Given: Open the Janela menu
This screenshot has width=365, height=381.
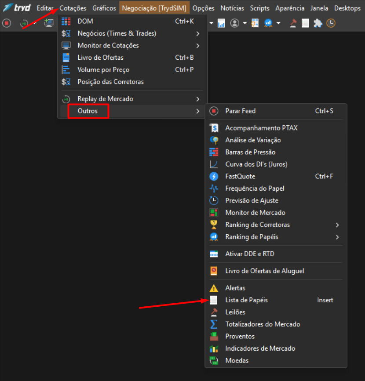Looking at the screenshot, I should pos(319,8).
